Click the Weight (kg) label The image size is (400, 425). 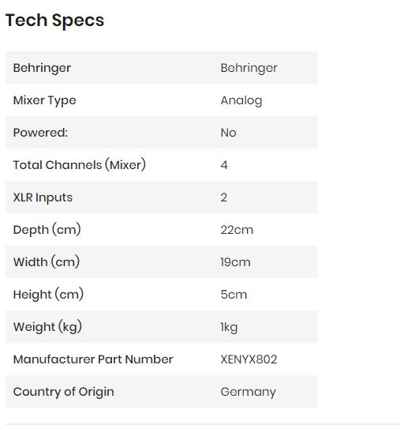[x=47, y=327]
